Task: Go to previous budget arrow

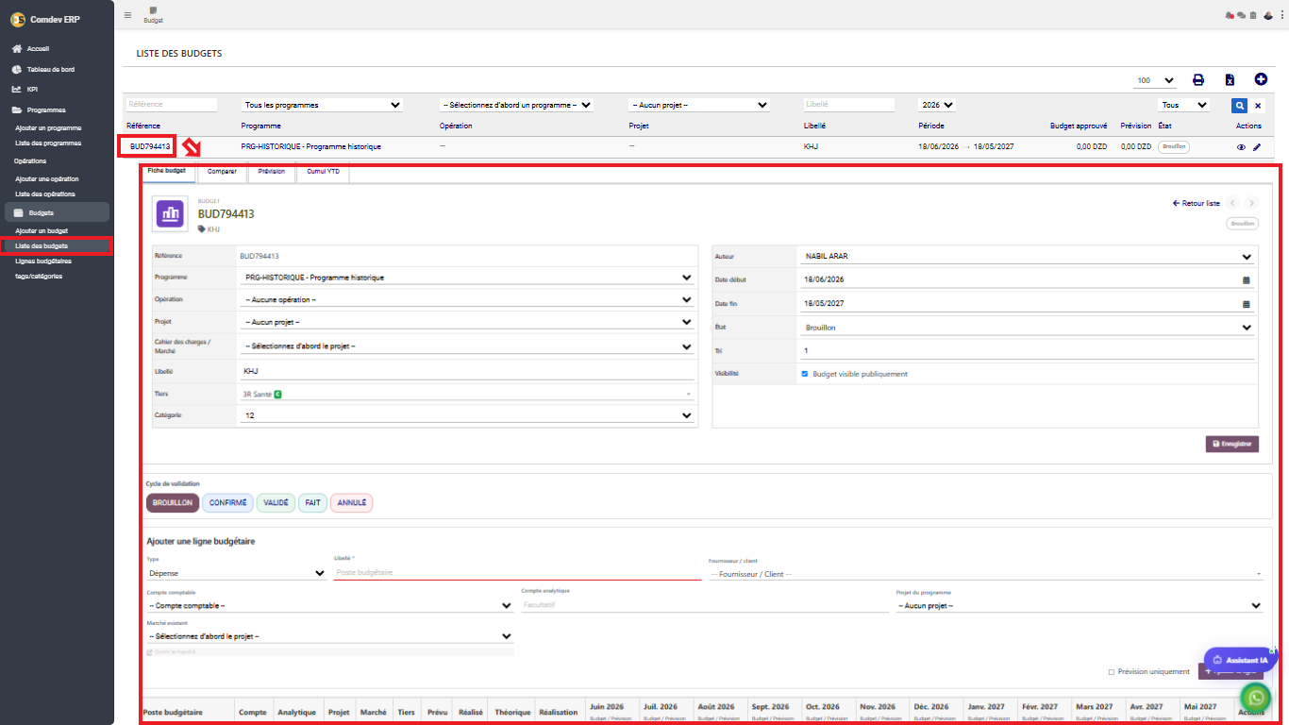Action: pos(1233,203)
